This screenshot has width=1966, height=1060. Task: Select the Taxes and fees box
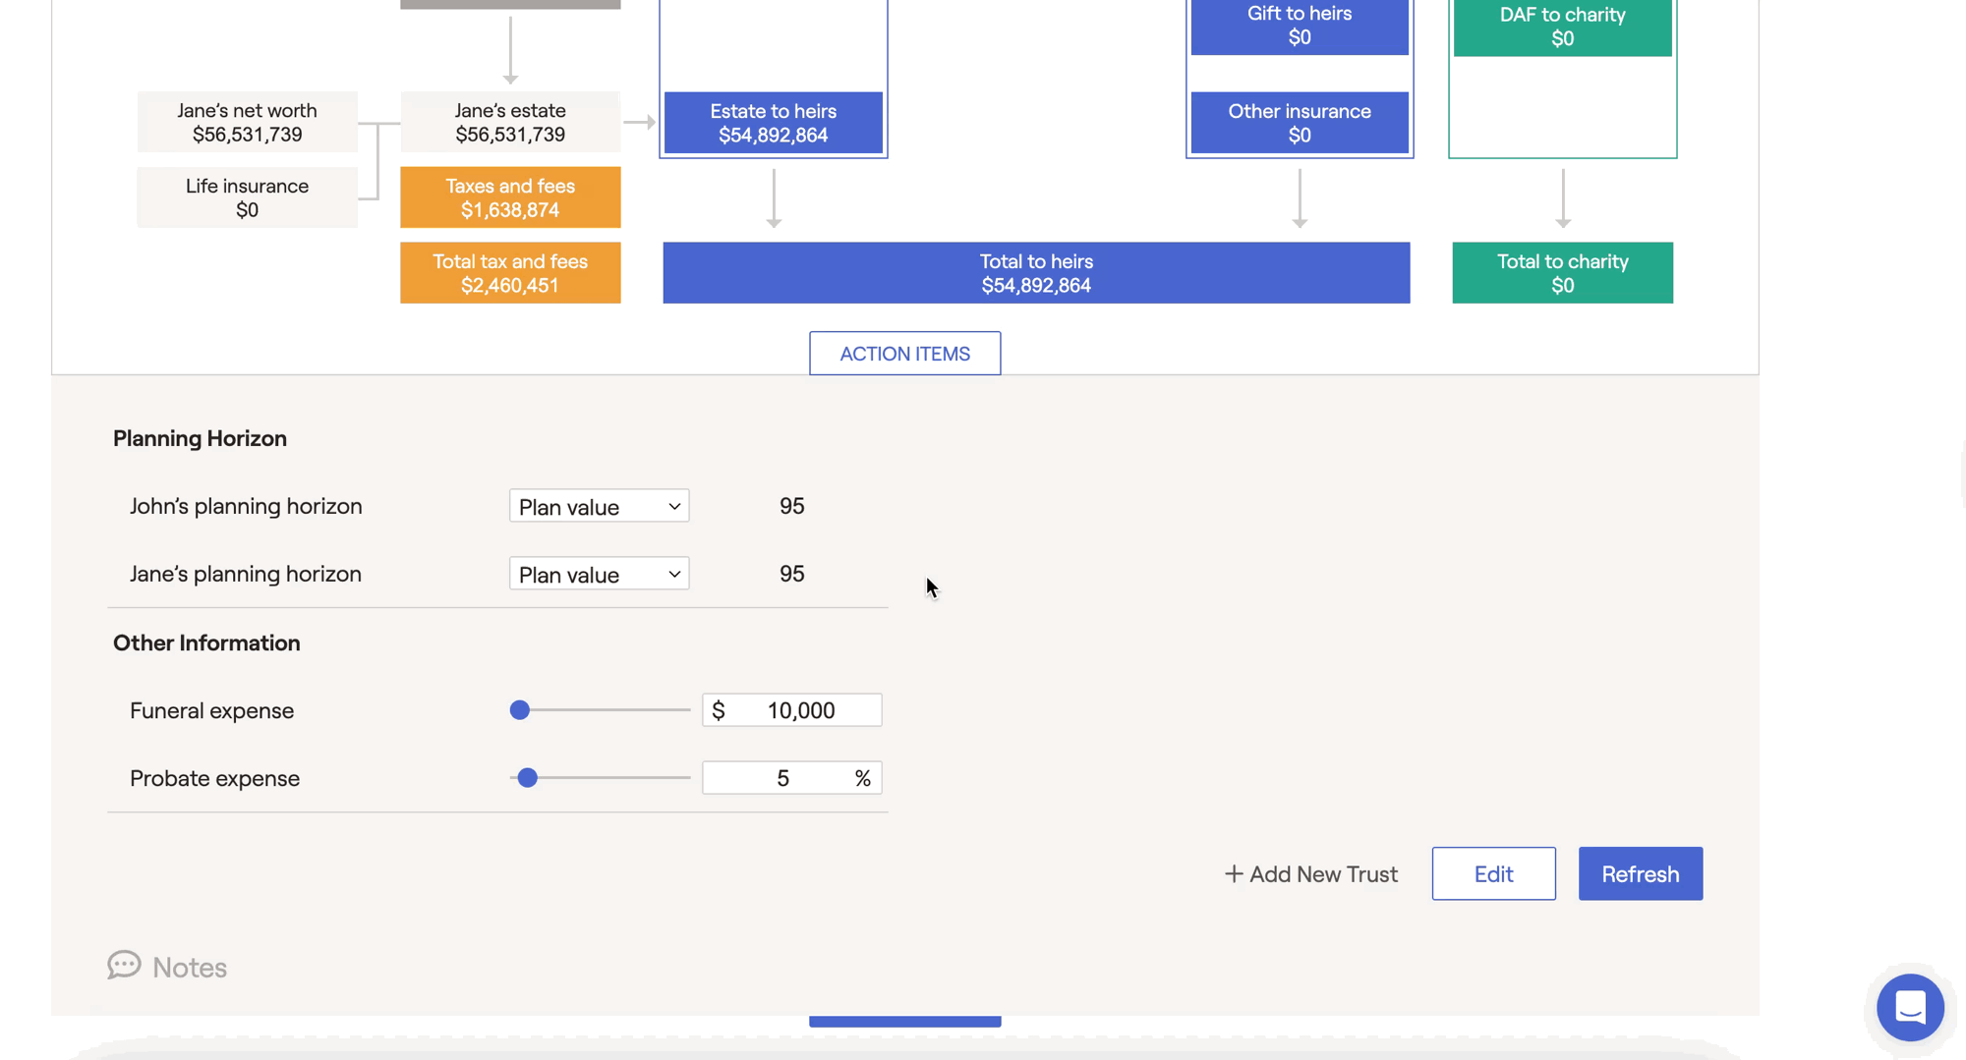(x=510, y=197)
